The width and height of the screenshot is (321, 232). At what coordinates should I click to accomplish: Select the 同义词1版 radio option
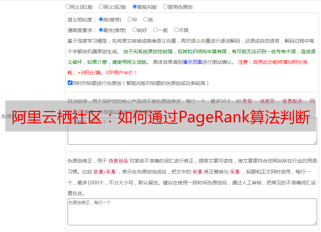[x=68, y=7]
